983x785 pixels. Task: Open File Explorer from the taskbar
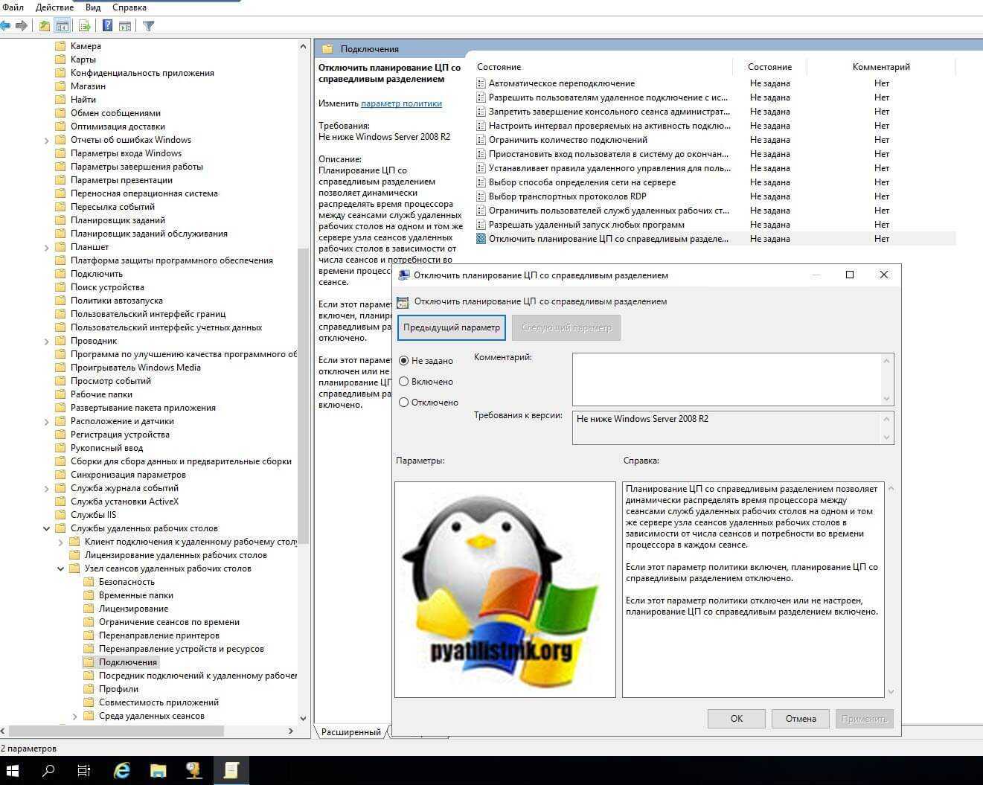(158, 770)
